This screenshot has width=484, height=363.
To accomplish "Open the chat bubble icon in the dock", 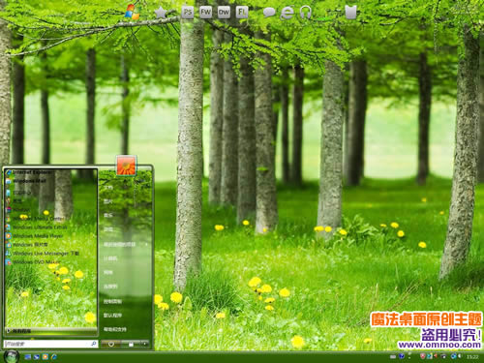I will 269,13.
